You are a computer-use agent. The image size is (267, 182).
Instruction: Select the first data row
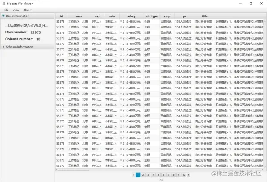(159, 21)
